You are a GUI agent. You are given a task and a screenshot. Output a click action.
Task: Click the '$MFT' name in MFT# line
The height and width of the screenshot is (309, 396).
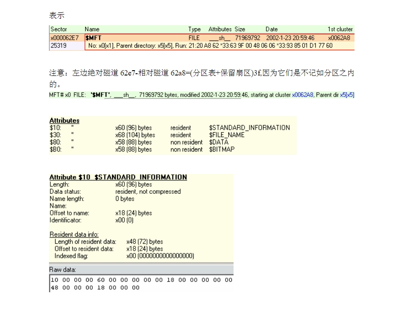click(100, 95)
